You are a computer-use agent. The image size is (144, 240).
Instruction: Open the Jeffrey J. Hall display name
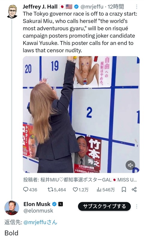point(40,7)
